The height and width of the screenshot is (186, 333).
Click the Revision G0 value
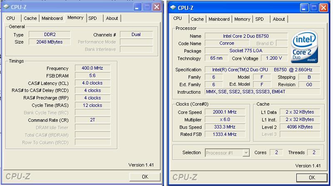pyautogui.click(x=309, y=85)
